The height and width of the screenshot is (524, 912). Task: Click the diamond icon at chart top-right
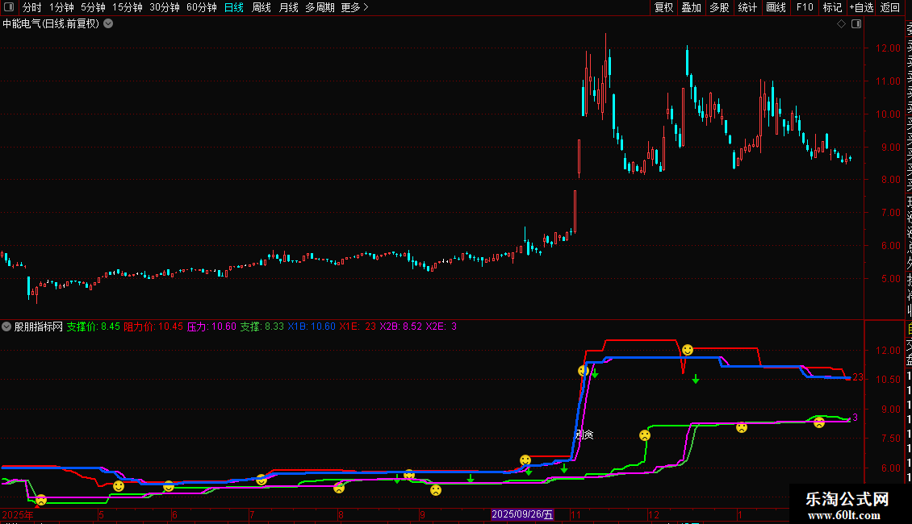point(841,24)
